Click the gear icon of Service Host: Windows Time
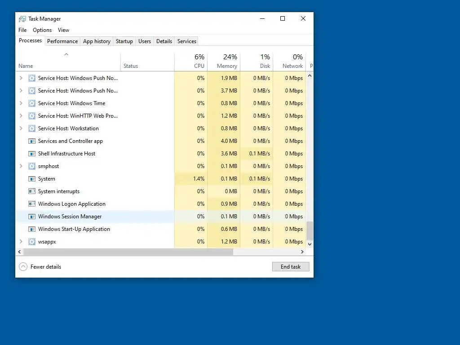 [x=32, y=103]
